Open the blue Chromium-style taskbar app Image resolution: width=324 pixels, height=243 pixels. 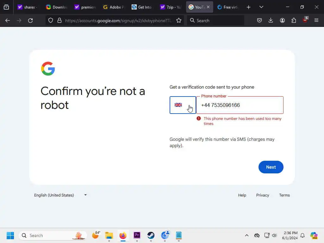click(165, 235)
